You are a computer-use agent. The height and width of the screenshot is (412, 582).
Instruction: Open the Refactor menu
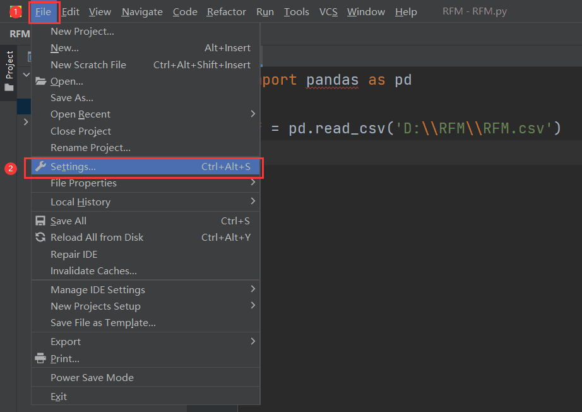point(227,11)
